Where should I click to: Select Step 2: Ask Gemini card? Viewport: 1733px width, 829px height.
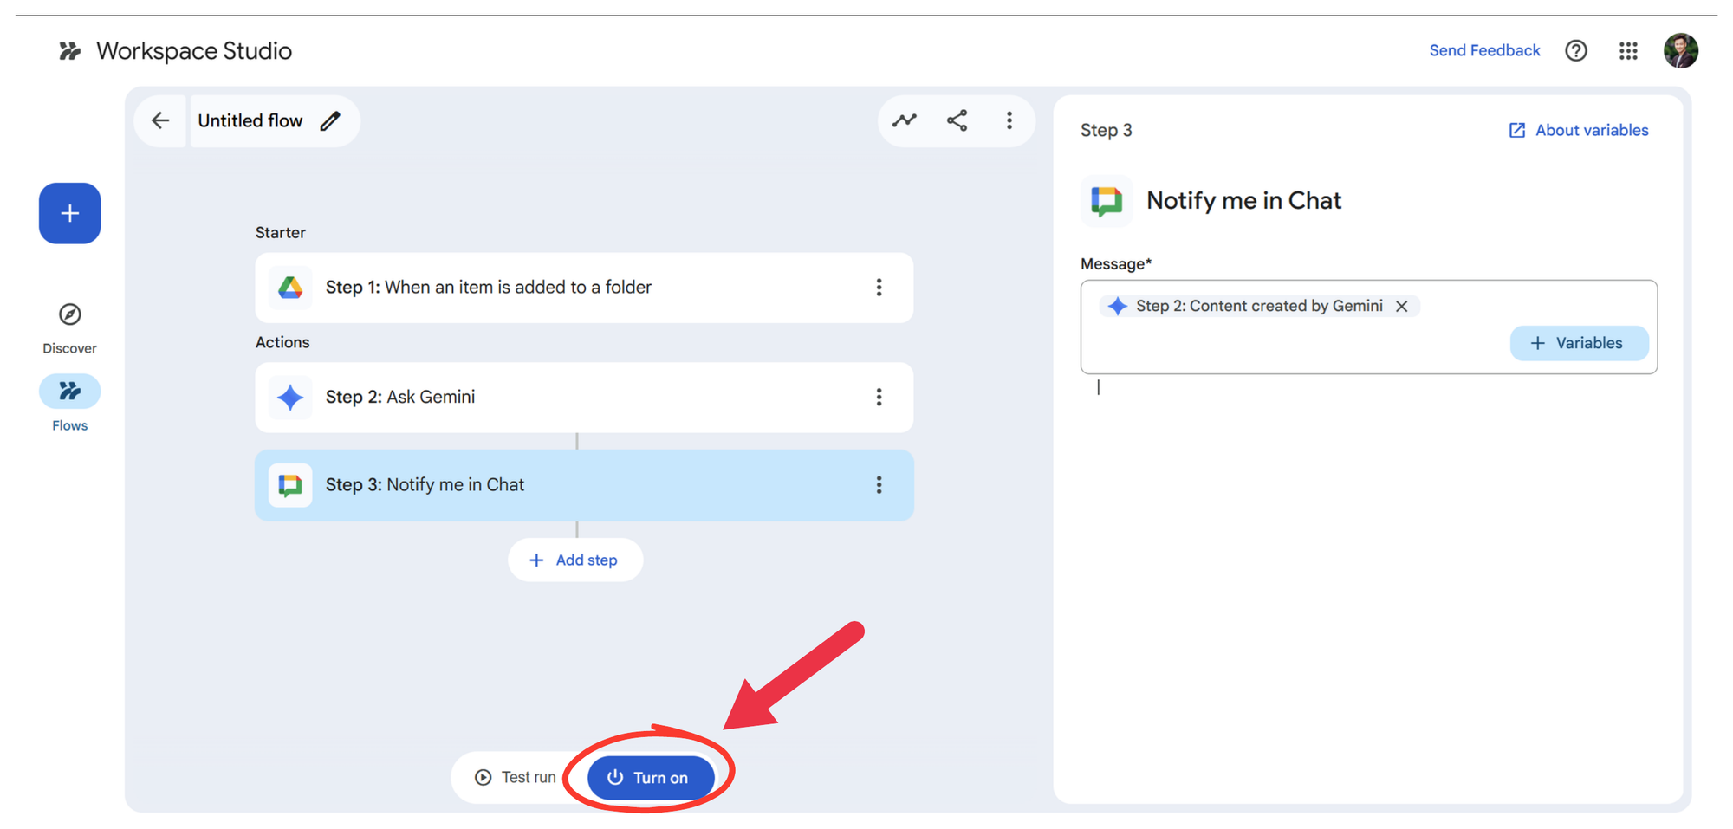(x=584, y=398)
